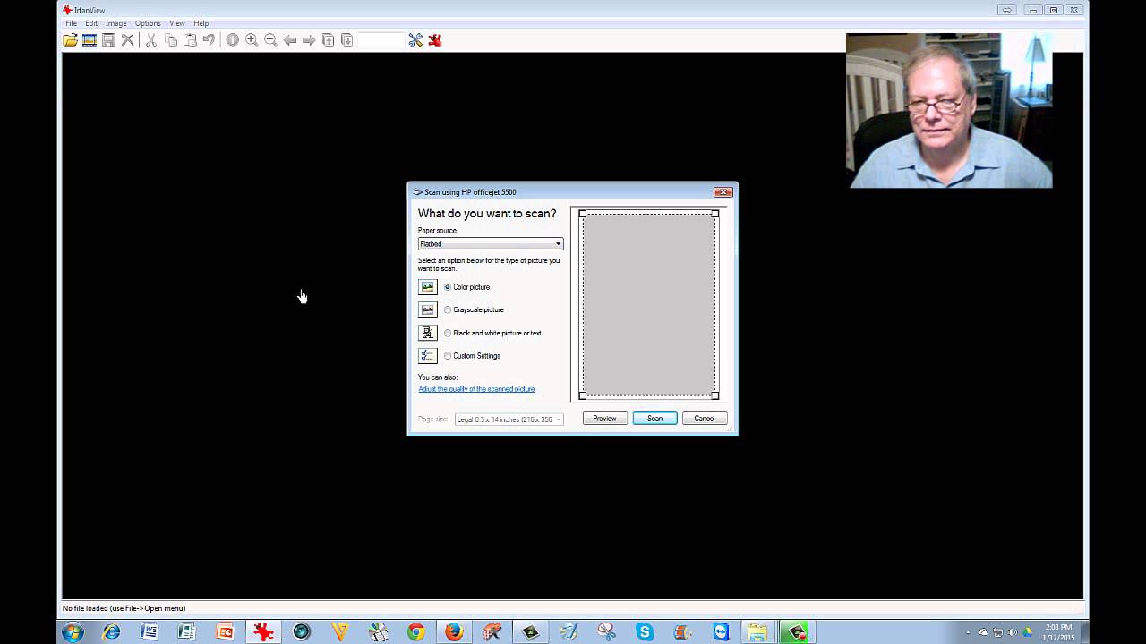Open the File menu
This screenshot has width=1146, height=644.
71,23
